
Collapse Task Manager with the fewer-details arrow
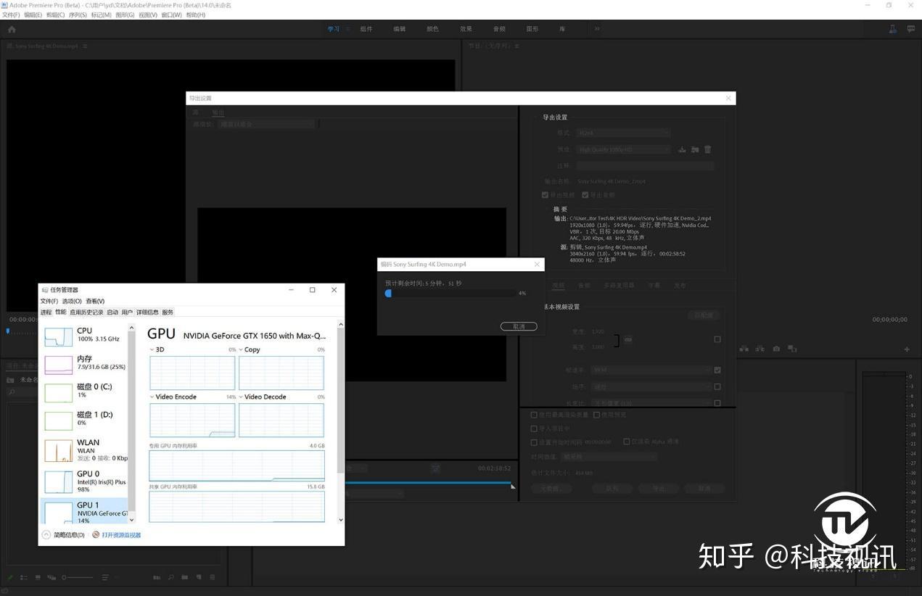[46, 534]
